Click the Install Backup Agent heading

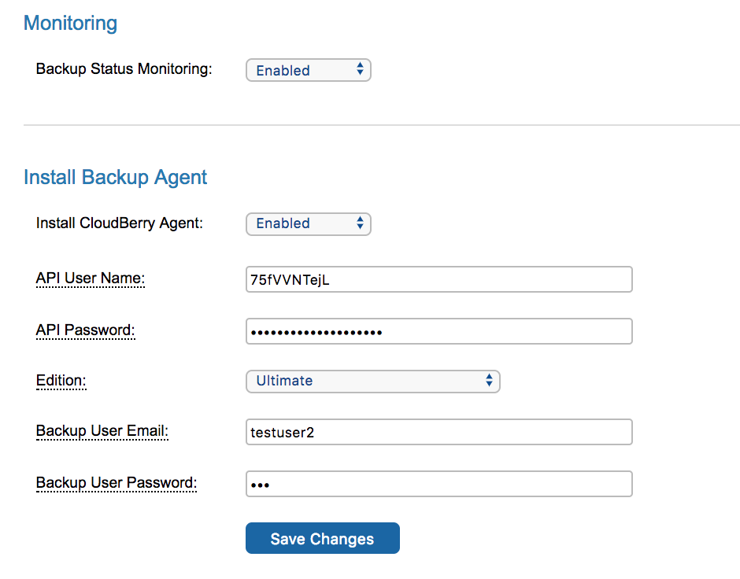click(x=115, y=177)
